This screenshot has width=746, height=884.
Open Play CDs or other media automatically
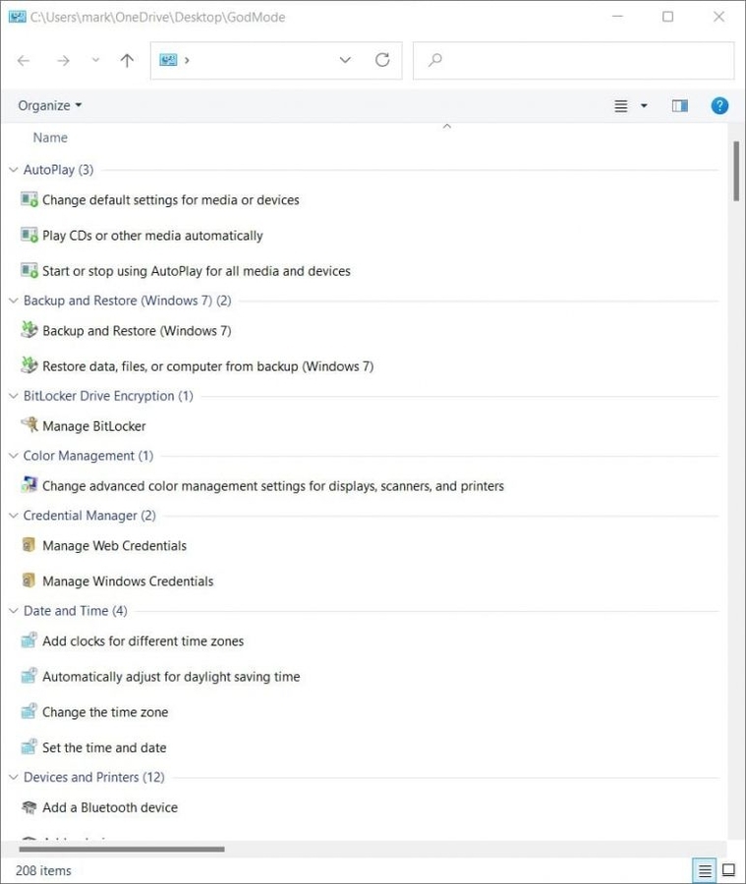152,236
